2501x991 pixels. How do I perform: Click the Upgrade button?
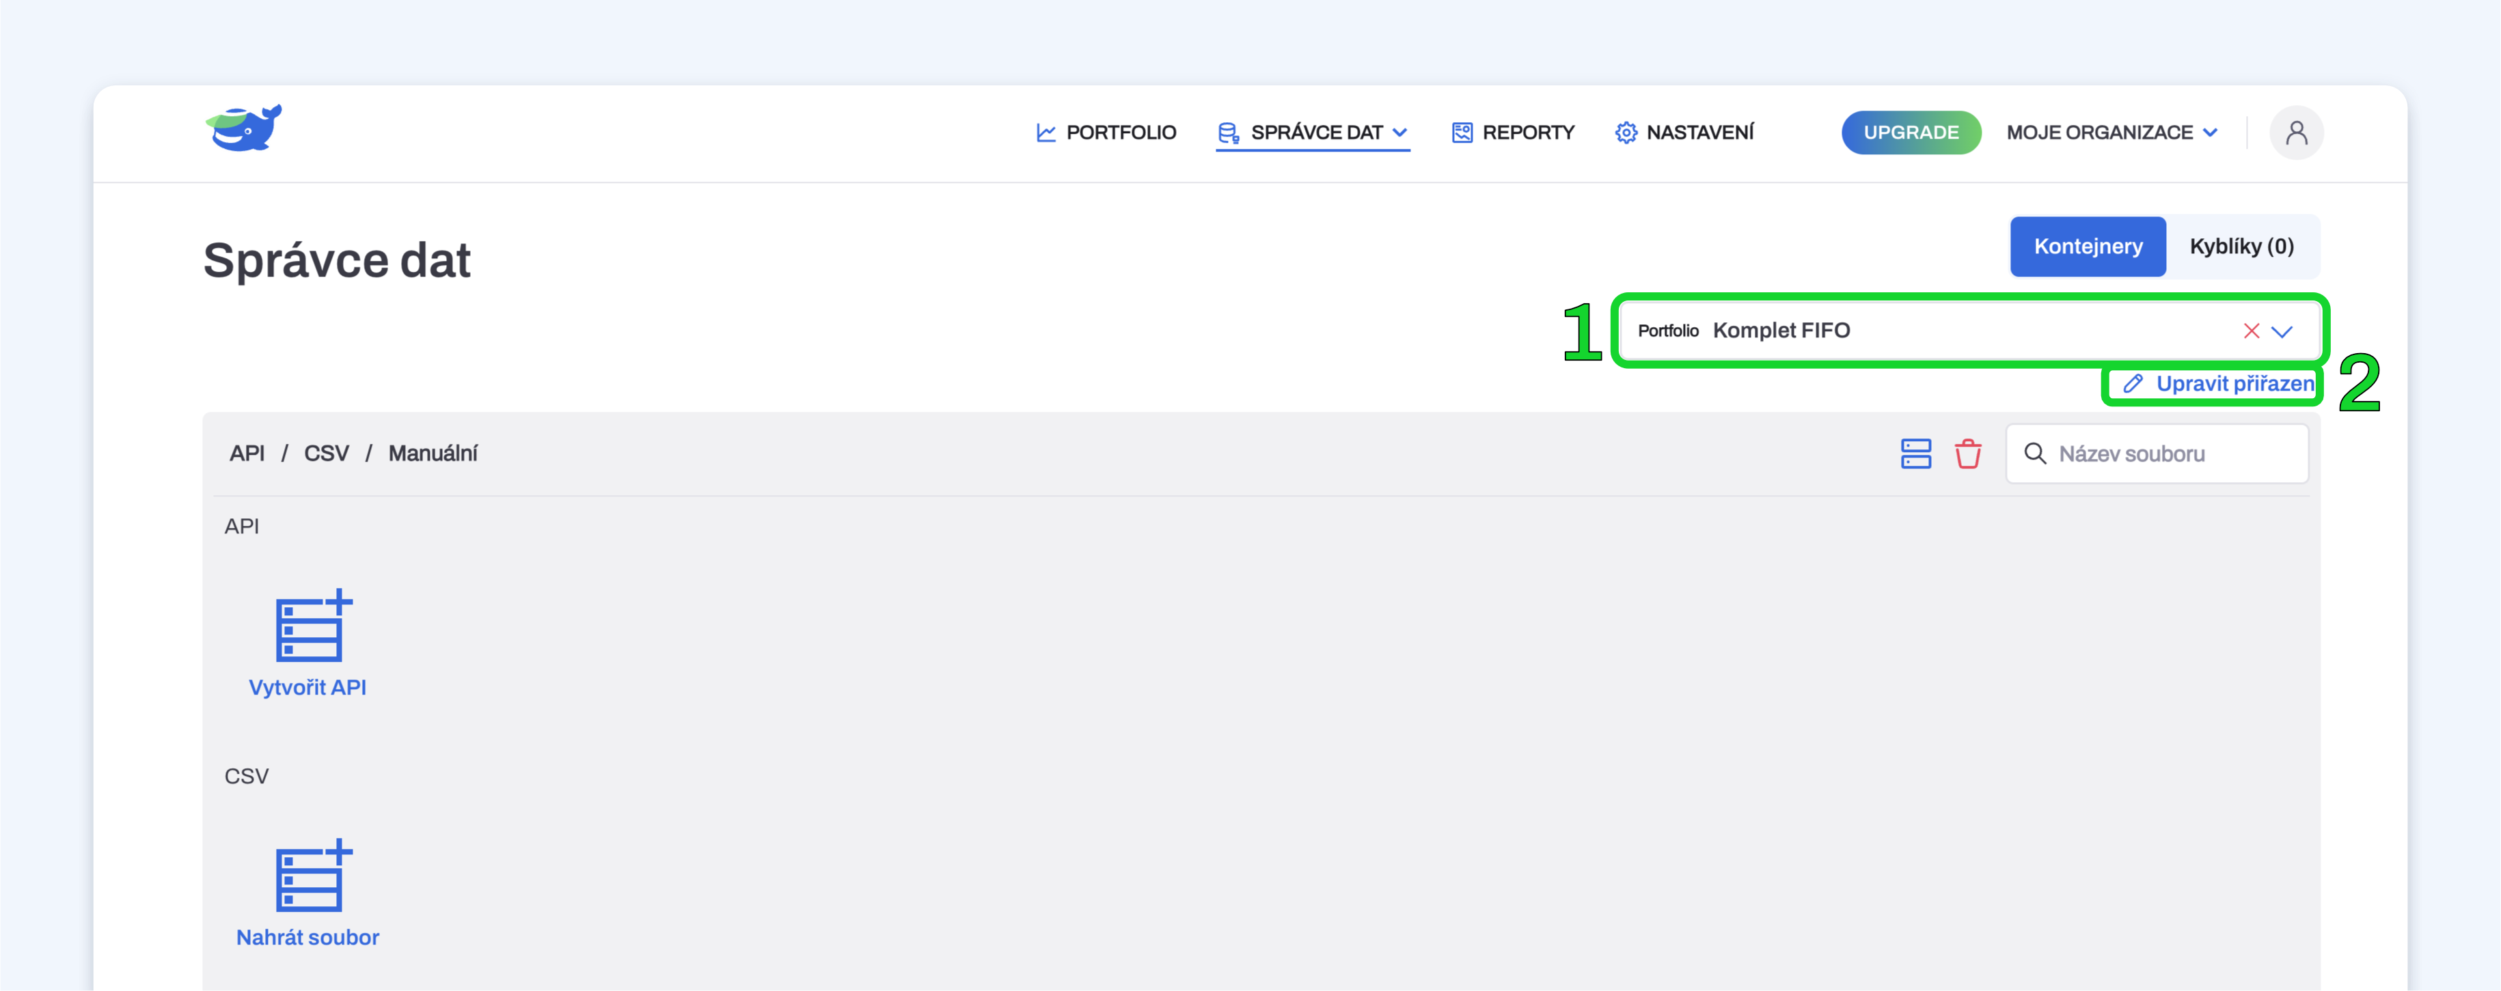[x=1911, y=132]
